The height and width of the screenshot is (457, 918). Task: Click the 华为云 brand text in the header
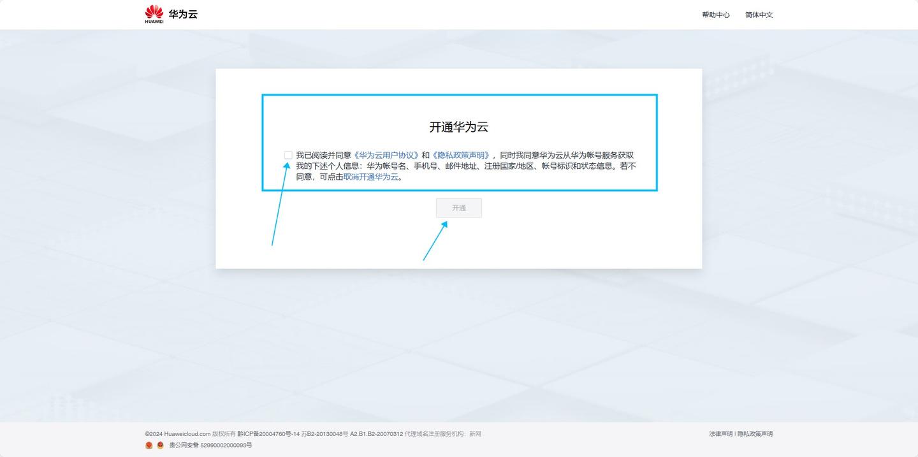click(x=183, y=14)
